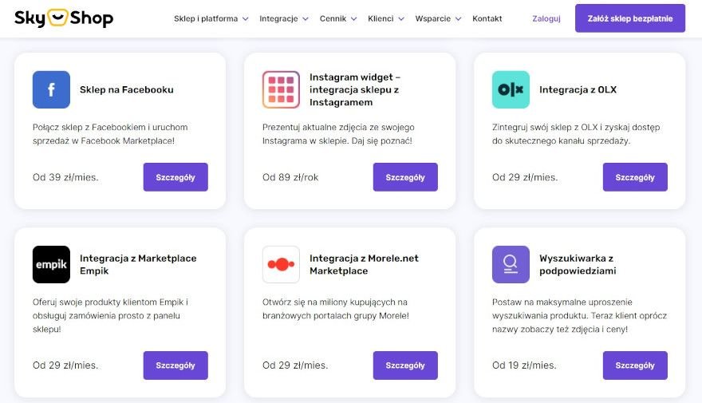Click the Sky-Shop logo
702x403 pixels.
point(64,18)
